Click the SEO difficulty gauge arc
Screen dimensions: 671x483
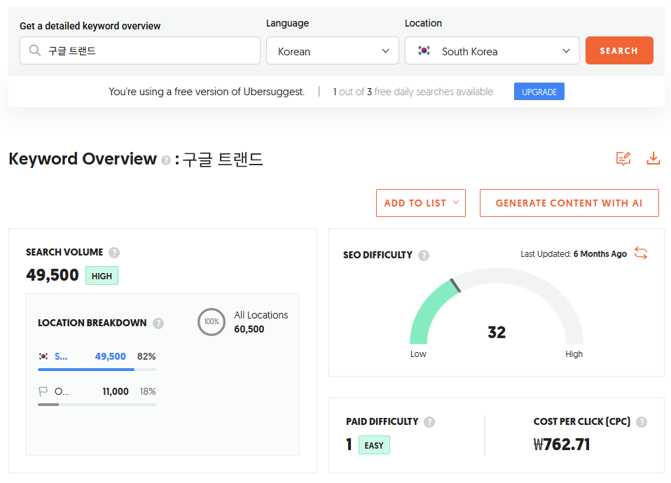(x=497, y=306)
